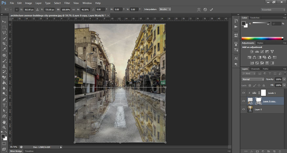Open the Normal blend mode dropdown

pyautogui.click(x=253, y=79)
